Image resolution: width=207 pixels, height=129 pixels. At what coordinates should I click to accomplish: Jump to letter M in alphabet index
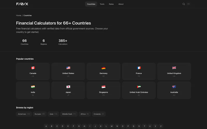pos(112,126)
